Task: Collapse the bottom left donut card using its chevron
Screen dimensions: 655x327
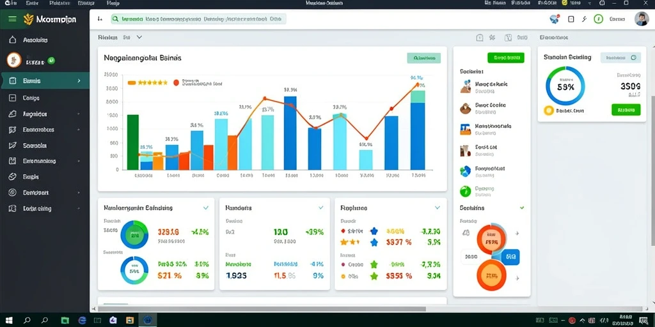Action: [x=205, y=208]
